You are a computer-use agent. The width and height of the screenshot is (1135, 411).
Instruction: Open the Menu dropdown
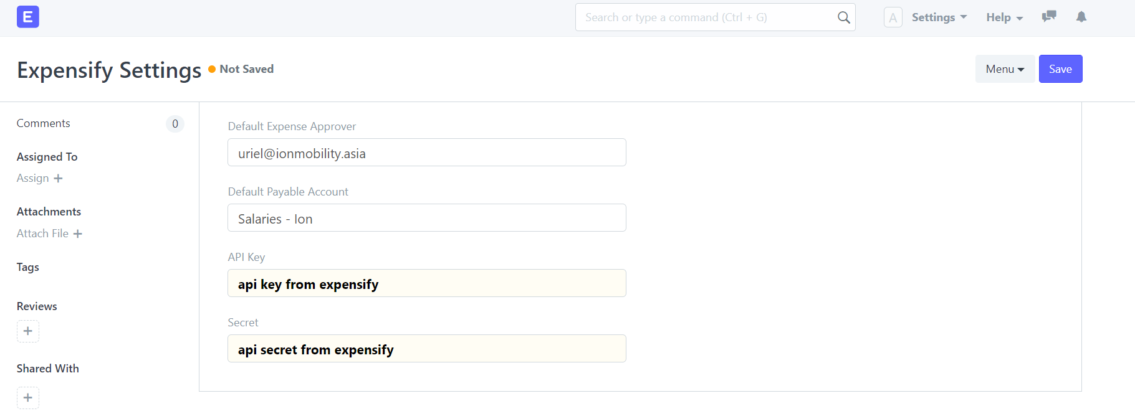1005,68
